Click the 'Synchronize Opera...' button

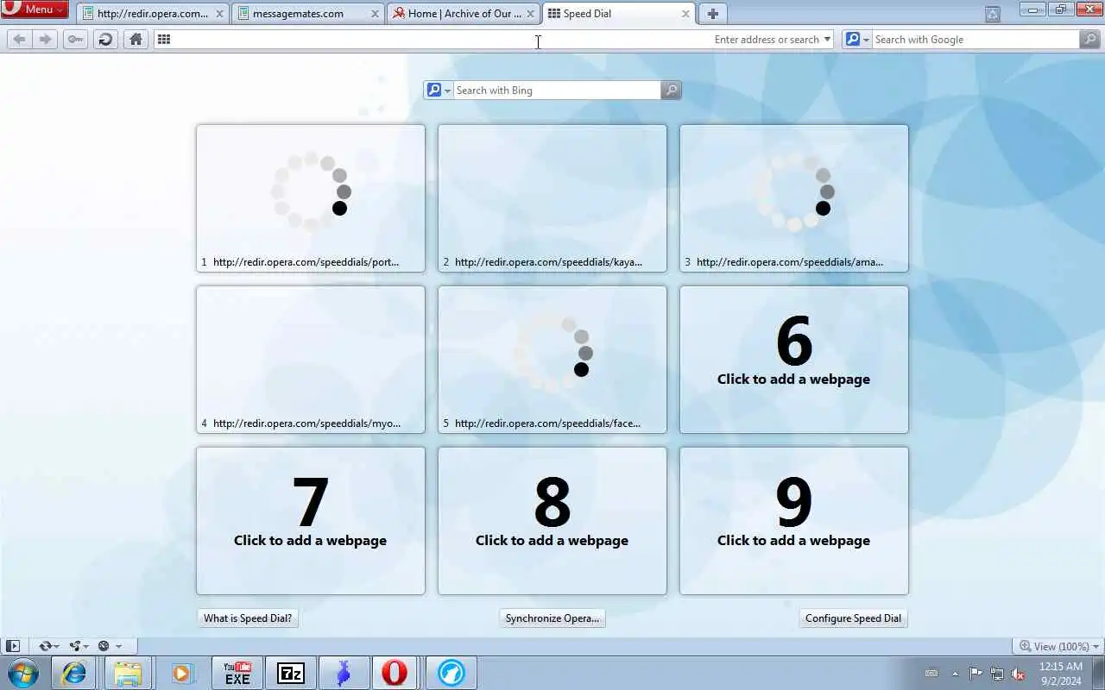552,618
